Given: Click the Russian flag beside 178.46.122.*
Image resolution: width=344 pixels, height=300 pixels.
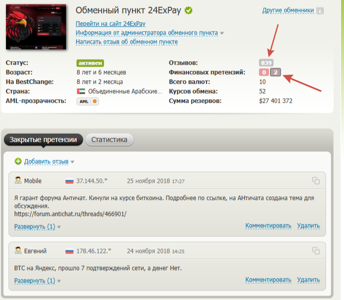Looking at the screenshot, I should coord(69,251).
